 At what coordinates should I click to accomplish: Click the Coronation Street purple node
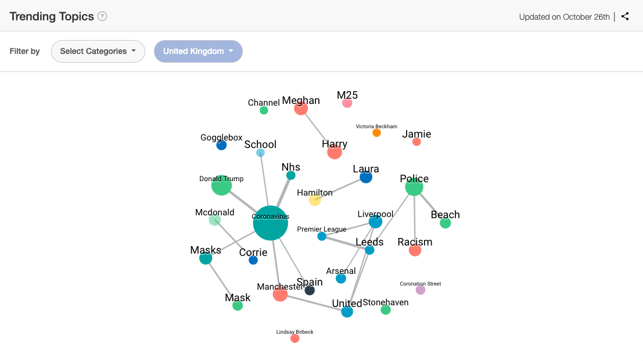click(x=420, y=290)
